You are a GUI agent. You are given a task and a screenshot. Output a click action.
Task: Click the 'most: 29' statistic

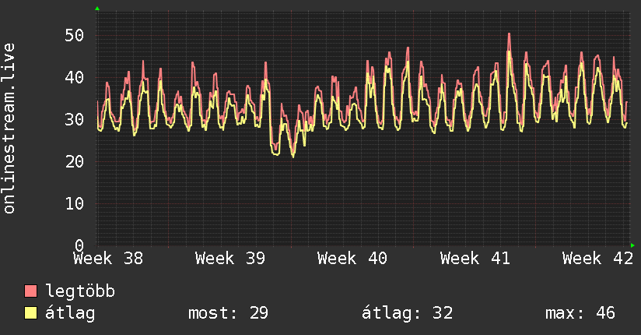[228, 313]
